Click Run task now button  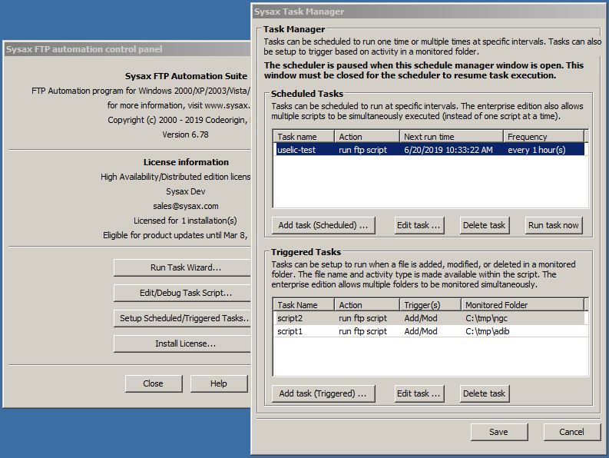coord(554,225)
